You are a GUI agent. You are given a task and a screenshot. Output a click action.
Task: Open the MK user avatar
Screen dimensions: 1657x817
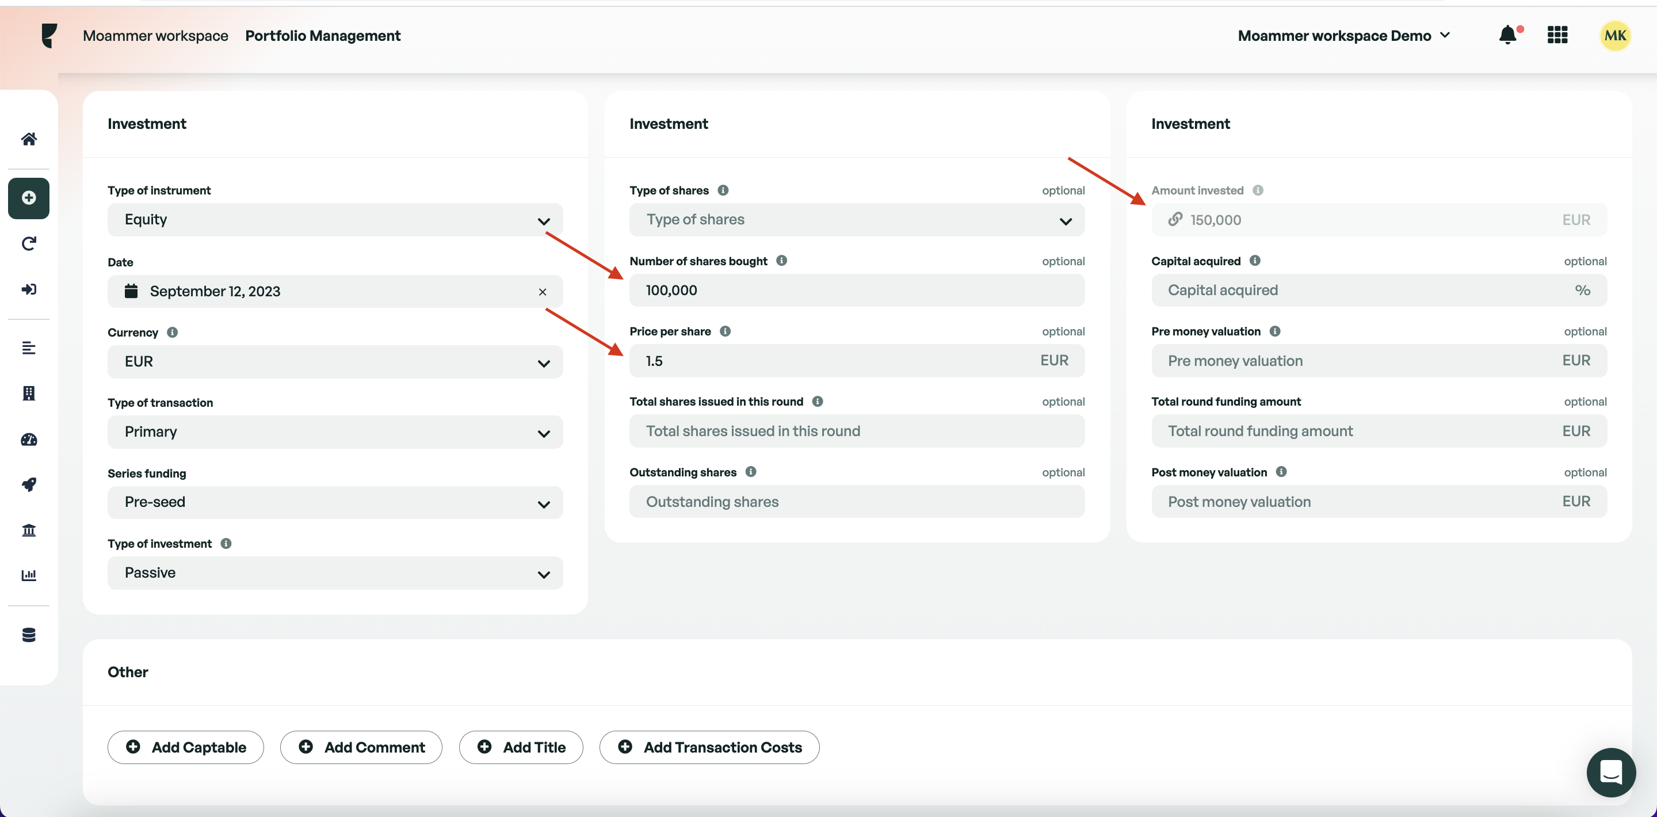(x=1615, y=35)
